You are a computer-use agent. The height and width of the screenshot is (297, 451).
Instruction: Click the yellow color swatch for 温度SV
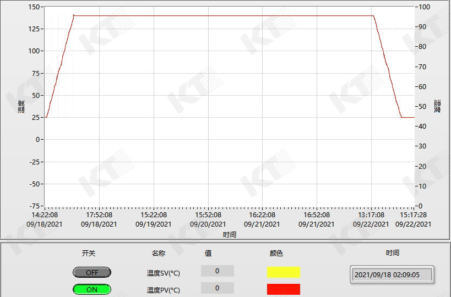click(284, 272)
